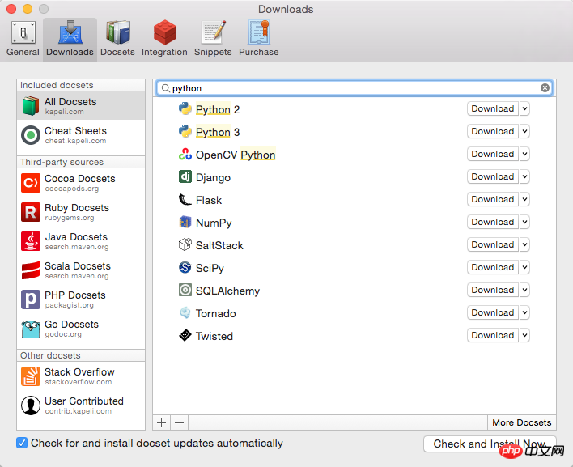Click the Tornado logo icon
Viewport: 573px width, 467px height.
(185, 312)
